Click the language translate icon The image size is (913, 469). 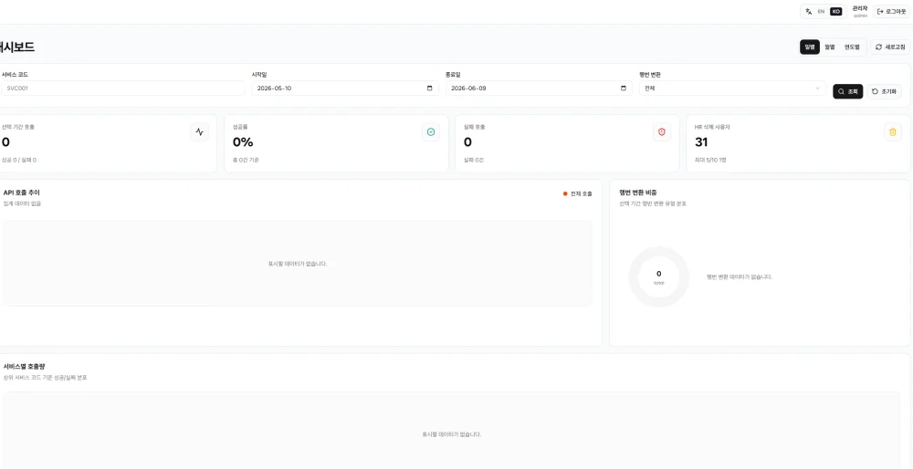pyautogui.click(x=809, y=11)
